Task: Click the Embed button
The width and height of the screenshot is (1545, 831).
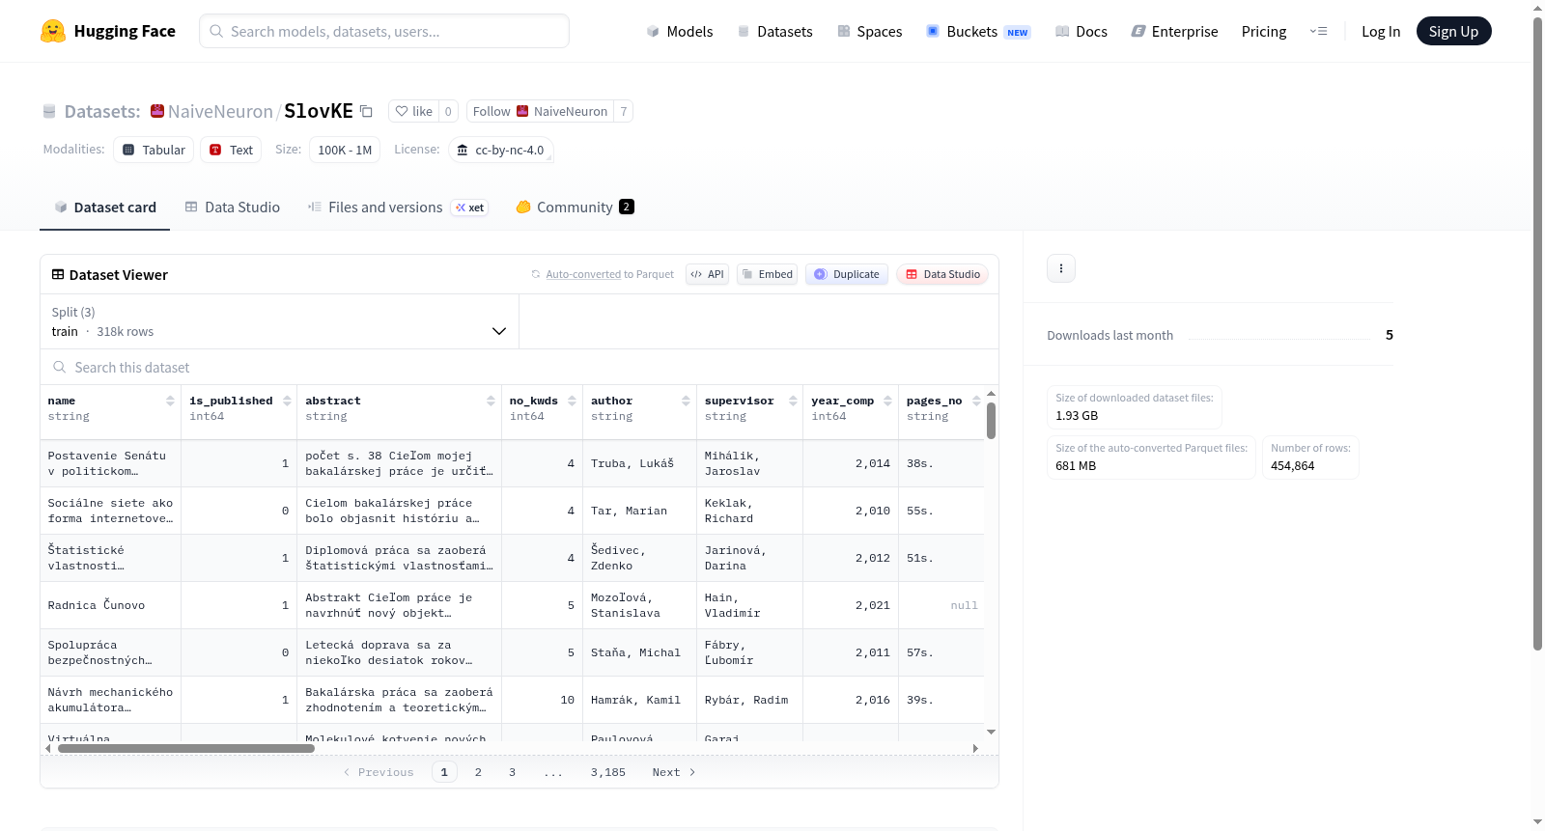Action: coord(768,274)
